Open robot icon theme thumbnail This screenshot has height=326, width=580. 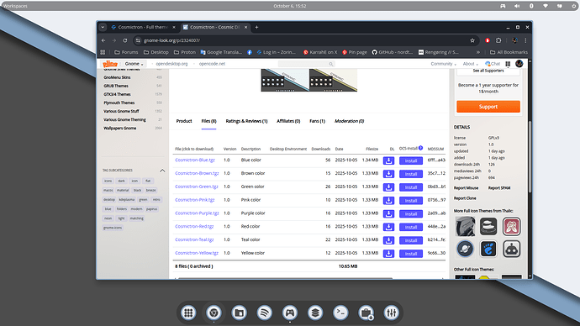tap(511, 249)
